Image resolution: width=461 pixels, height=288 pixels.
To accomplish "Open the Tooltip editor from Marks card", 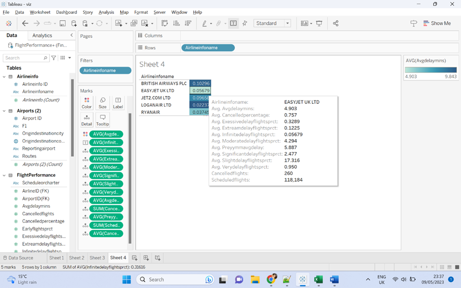I will [102, 119].
